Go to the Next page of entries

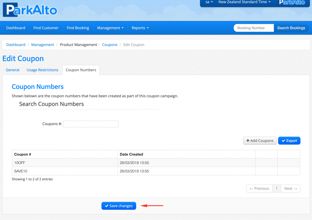click(290, 188)
